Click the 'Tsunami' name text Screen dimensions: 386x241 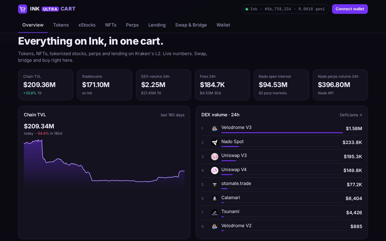click(x=230, y=211)
